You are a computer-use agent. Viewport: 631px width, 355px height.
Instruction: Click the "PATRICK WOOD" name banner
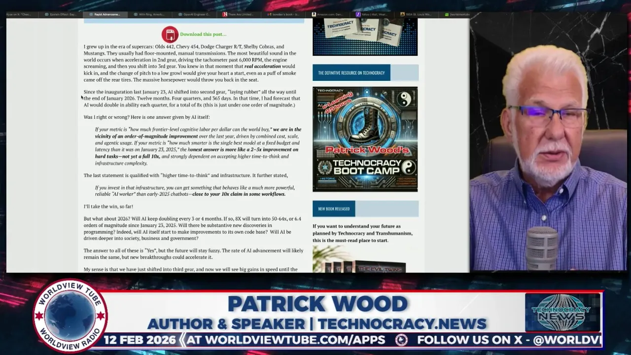coord(317,304)
